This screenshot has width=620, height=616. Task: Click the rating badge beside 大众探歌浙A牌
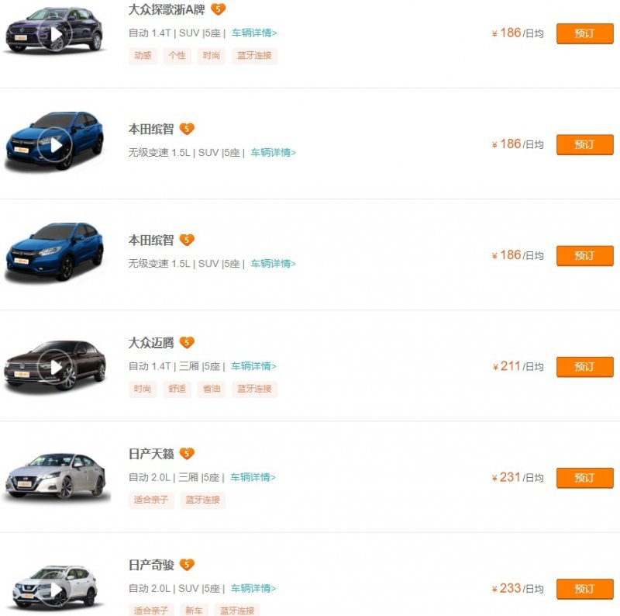click(x=219, y=9)
